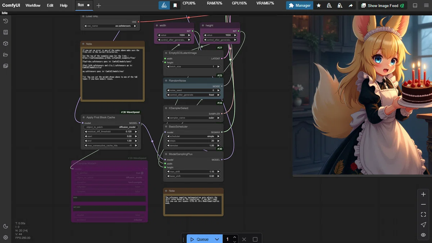This screenshot has width=432, height=243.
Task: Increment queue batch count up arrow
Action: pos(235,237)
